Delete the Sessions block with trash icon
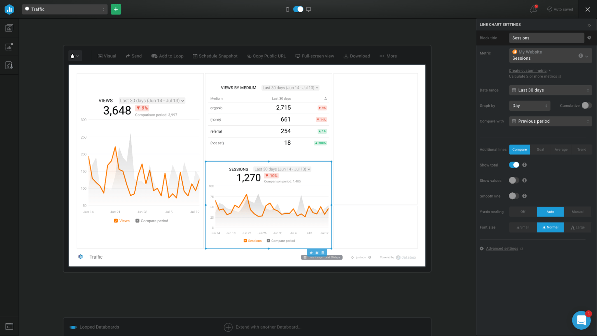This screenshot has height=336, width=597. tap(323, 252)
